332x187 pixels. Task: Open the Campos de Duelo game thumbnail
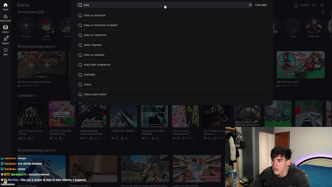coord(41,65)
